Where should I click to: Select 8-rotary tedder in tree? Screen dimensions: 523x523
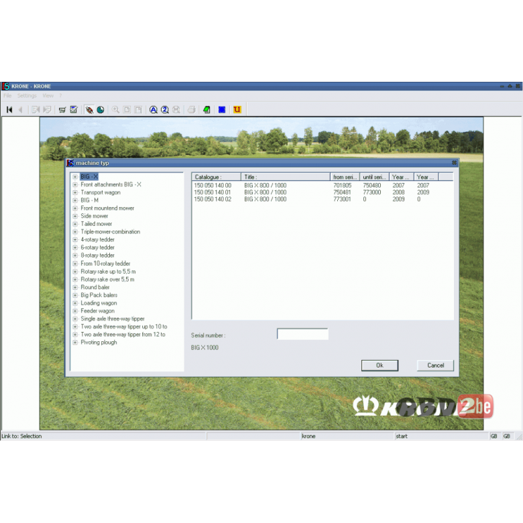click(x=97, y=255)
